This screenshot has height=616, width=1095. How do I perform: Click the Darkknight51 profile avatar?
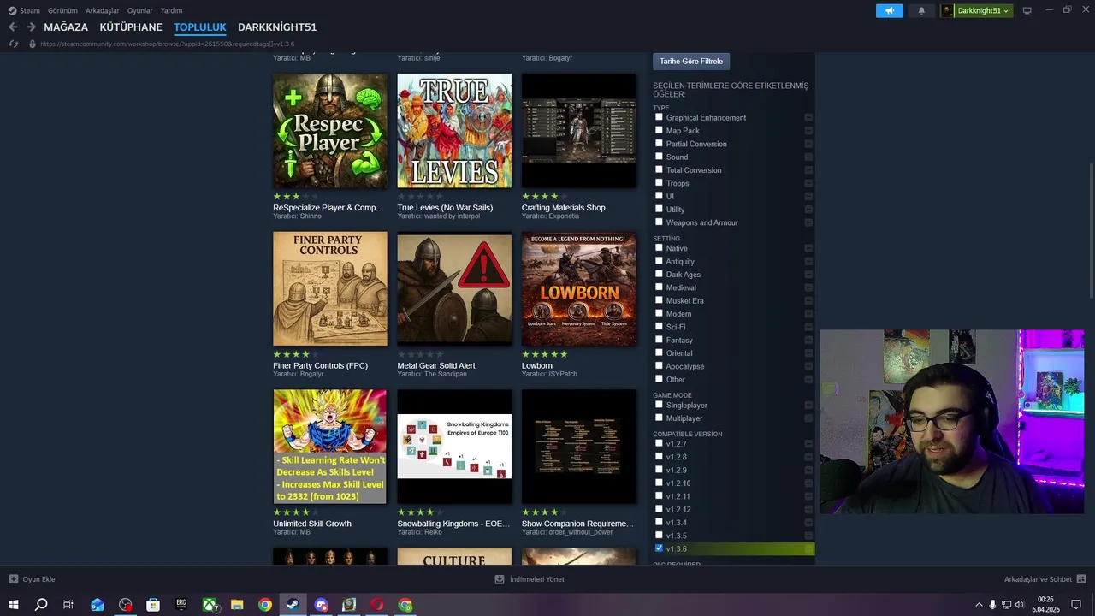(948, 10)
